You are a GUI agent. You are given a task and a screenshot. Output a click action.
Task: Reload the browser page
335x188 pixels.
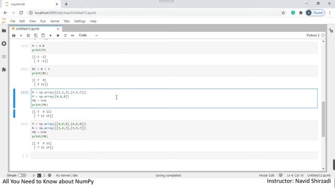(21, 13)
